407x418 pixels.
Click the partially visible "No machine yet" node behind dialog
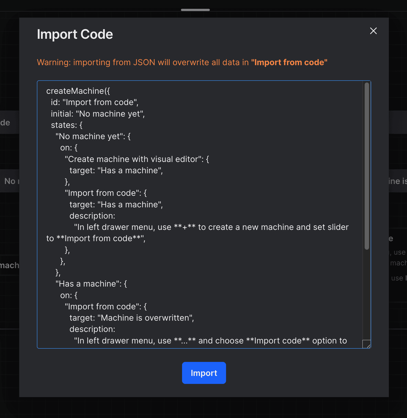click(x=10, y=181)
